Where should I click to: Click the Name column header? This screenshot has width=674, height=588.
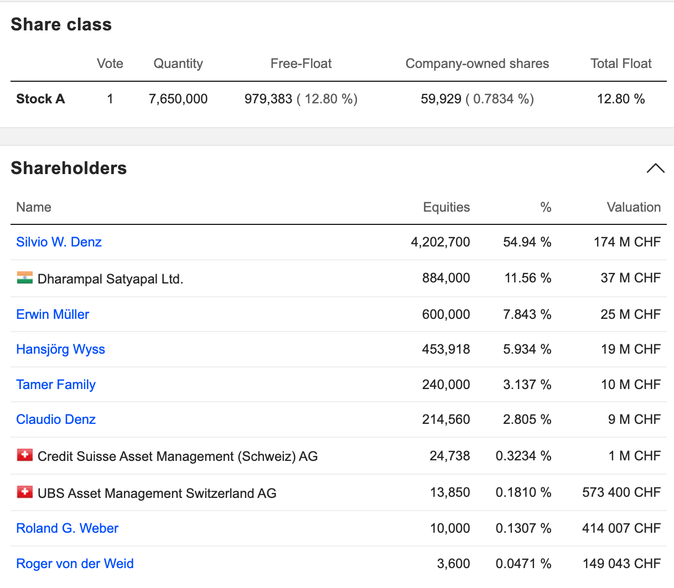(x=34, y=207)
